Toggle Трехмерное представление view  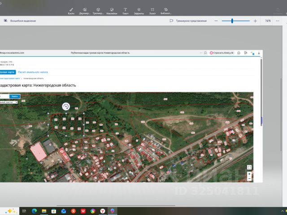click(x=188, y=21)
